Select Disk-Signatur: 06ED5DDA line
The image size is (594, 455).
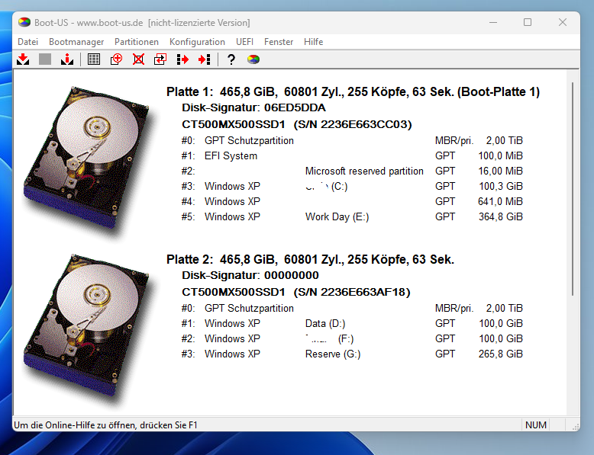(253, 107)
